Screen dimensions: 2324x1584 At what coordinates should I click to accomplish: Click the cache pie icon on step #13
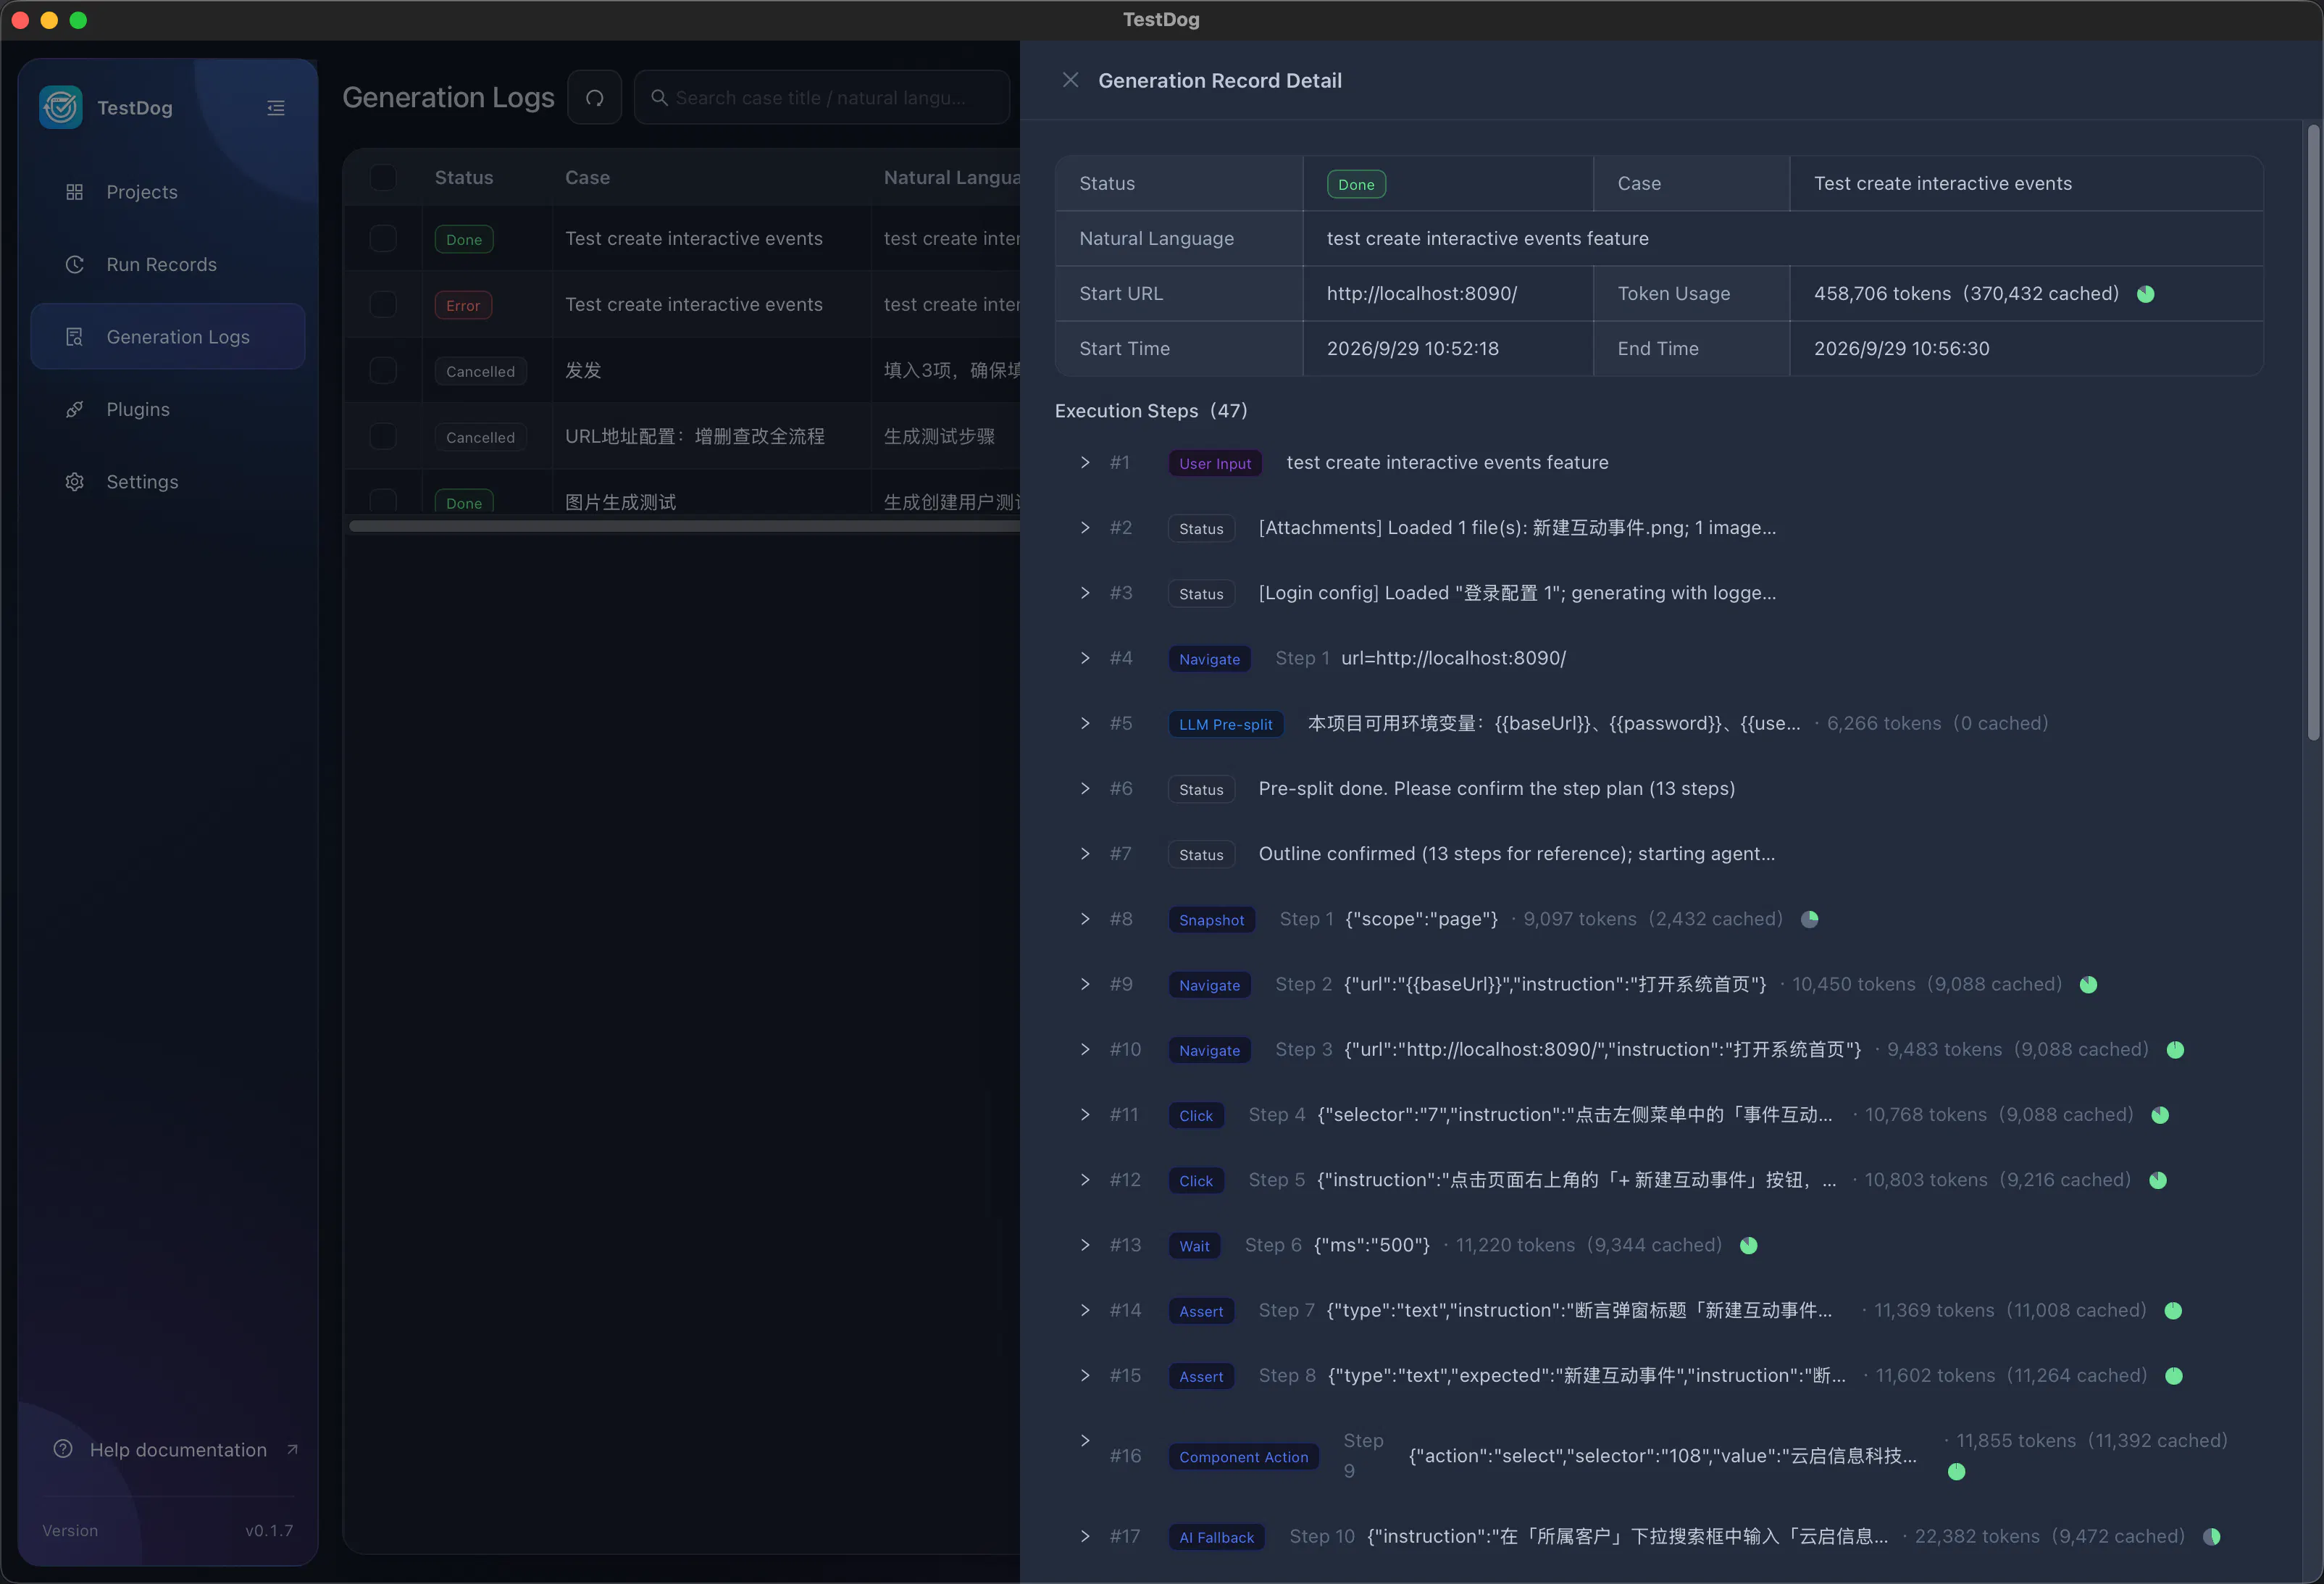(1748, 1245)
